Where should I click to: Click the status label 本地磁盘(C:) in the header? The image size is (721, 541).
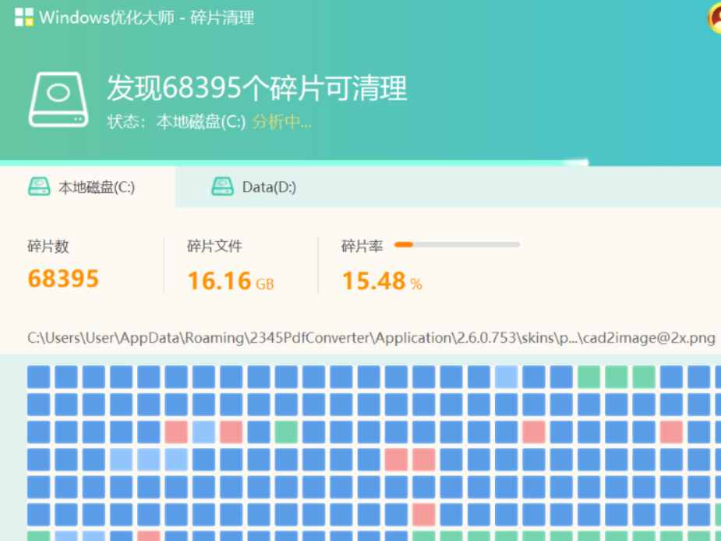pyautogui.click(x=201, y=122)
